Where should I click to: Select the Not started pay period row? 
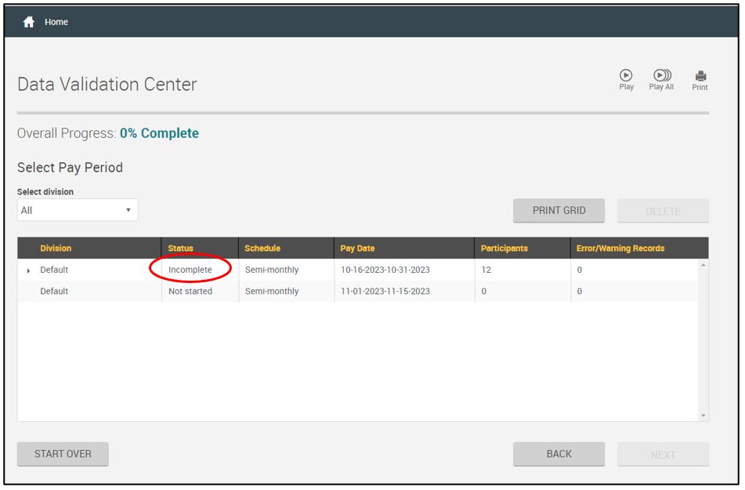point(190,291)
